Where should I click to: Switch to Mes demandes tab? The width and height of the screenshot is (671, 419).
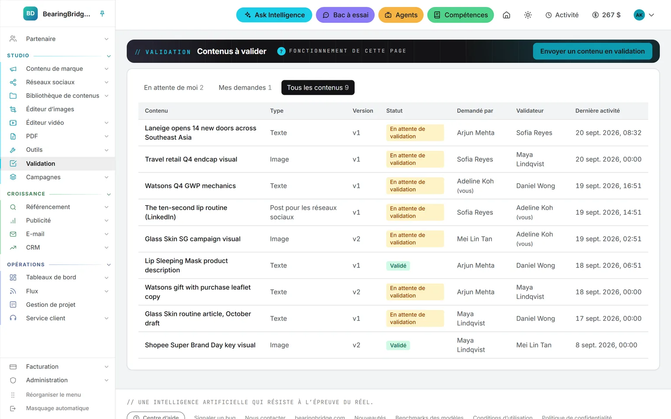coord(245,88)
